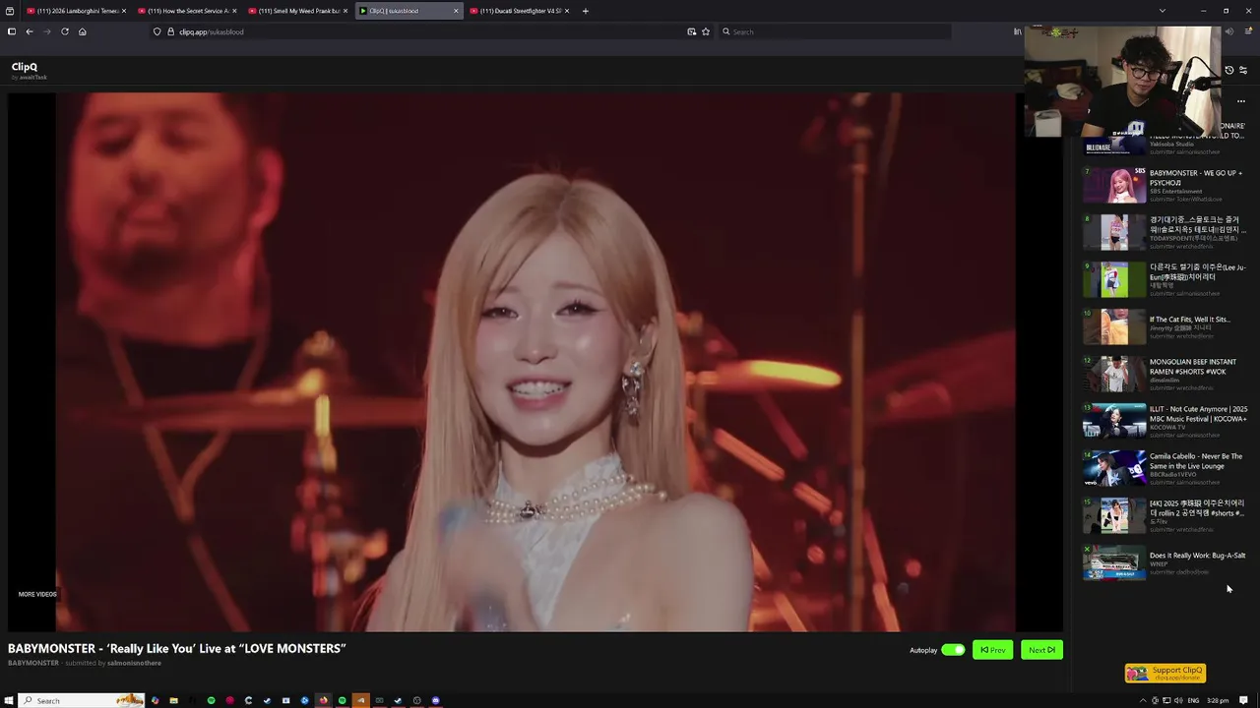The width and height of the screenshot is (1260, 708).
Task: Select the TODAYSPOENT Korean clip number 8
Action: [1165, 232]
